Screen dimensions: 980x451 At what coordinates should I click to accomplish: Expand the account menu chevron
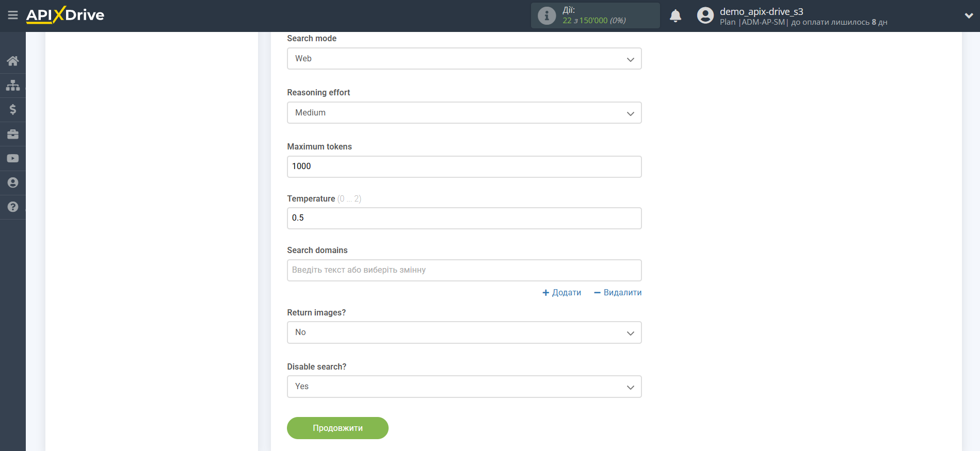pyautogui.click(x=969, y=16)
